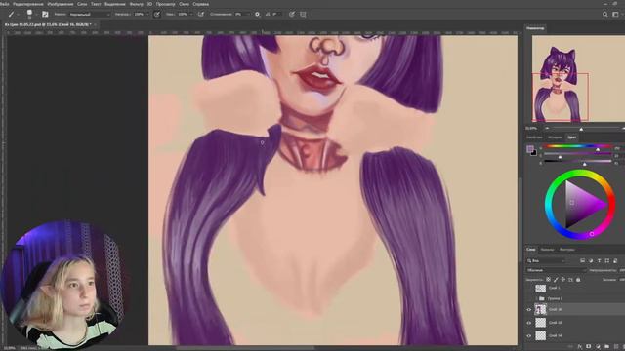The height and width of the screenshot is (351, 625).
Task: Hide the Слой 16 layer
Action: point(529,310)
